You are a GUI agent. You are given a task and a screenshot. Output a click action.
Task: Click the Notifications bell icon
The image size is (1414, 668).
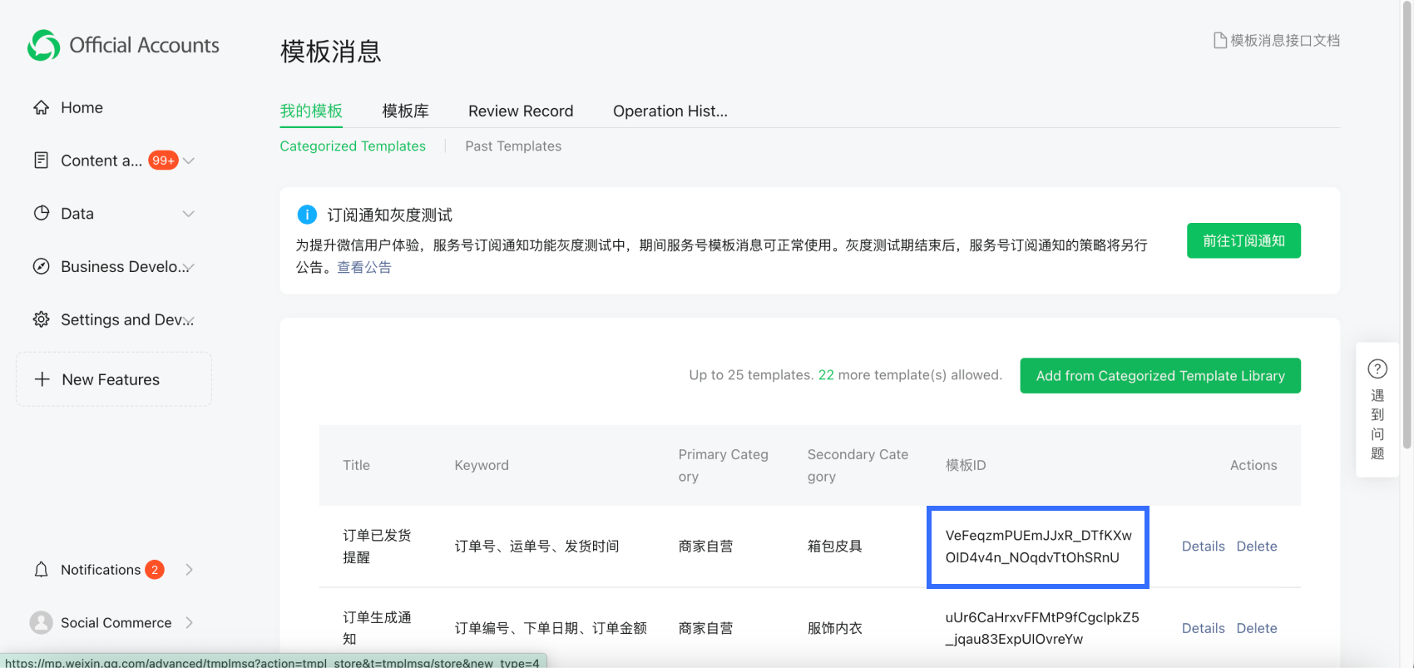tap(41, 570)
